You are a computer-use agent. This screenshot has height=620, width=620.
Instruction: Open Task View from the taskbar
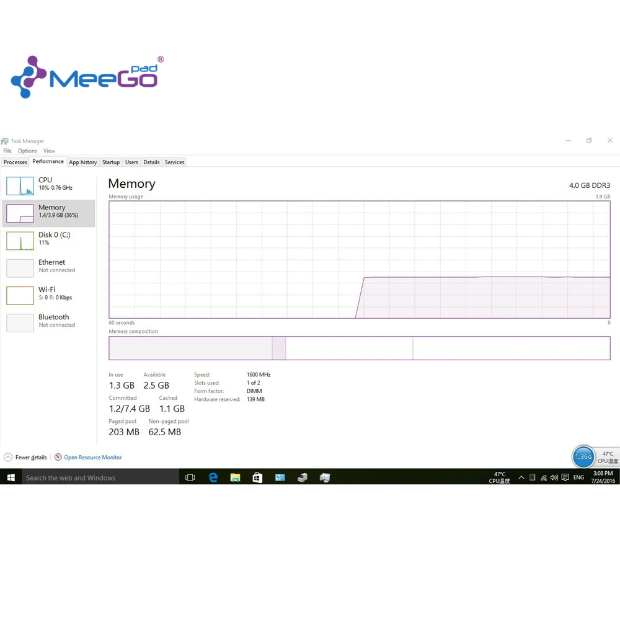click(190, 477)
